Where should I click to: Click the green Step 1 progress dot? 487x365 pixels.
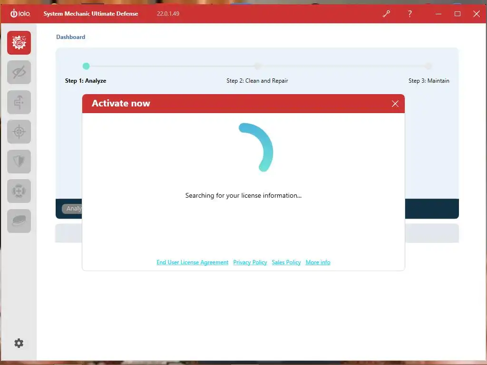pos(86,66)
